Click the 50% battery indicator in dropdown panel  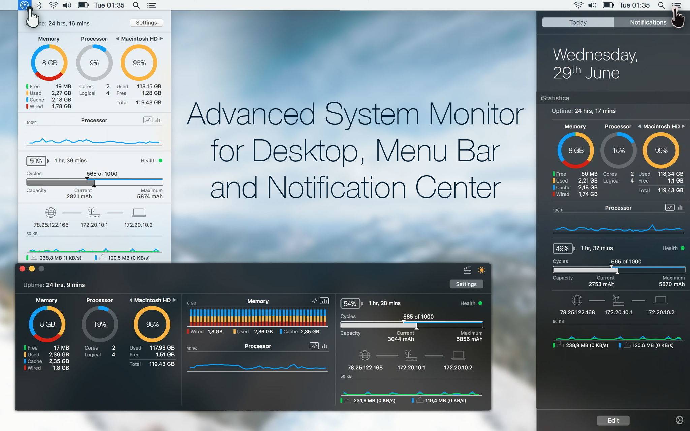click(x=37, y=161)
